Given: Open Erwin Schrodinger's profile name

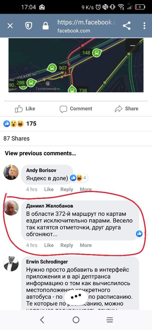Looking at the screenshot, I should (x=47, y=262).
